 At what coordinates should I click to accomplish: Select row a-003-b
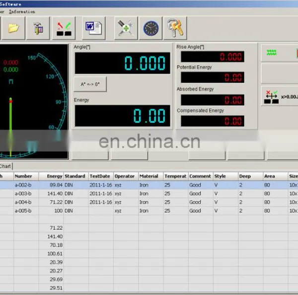pyautogui.click(x=149, y=194)
